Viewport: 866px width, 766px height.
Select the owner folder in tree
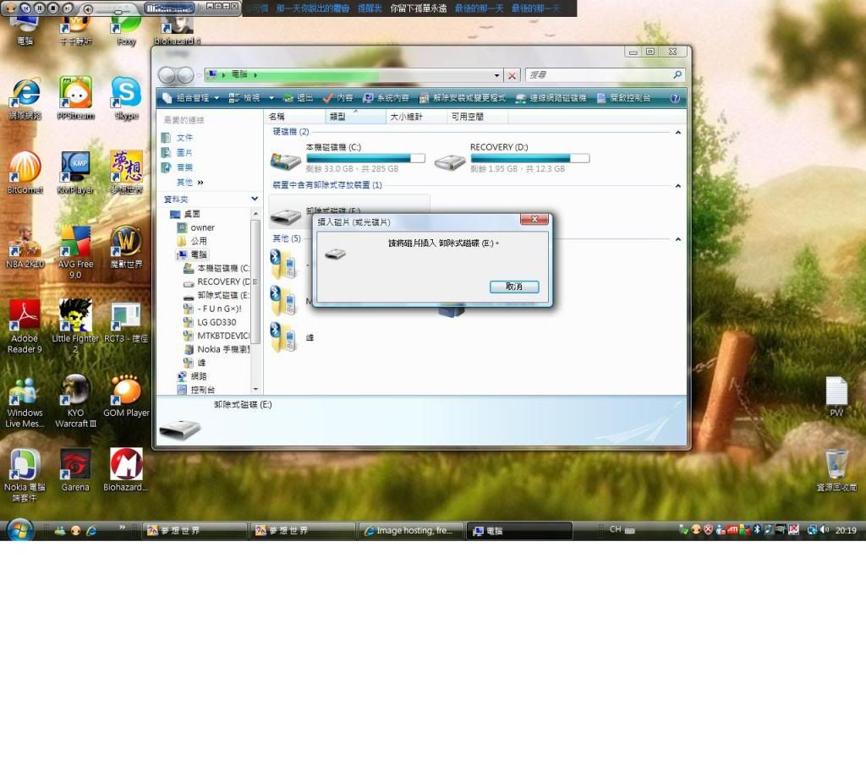pos(202,227)
